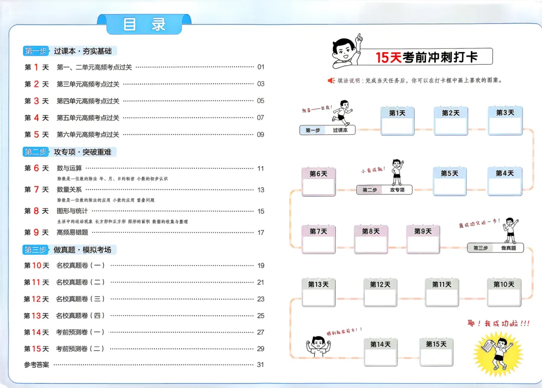
Task: Click the pointing boy beside the 15天考前冲刺打卡 title
Action: coord(347,51)
